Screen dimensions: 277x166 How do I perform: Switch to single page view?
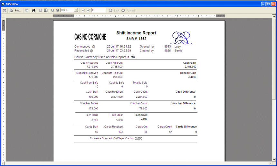pos(41,10)
